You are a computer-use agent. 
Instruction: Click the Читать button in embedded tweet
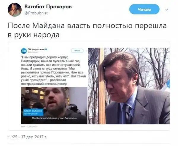[x=77, y=51]
